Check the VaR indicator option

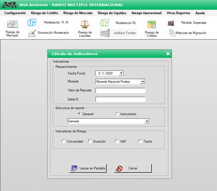click(117, 141)
